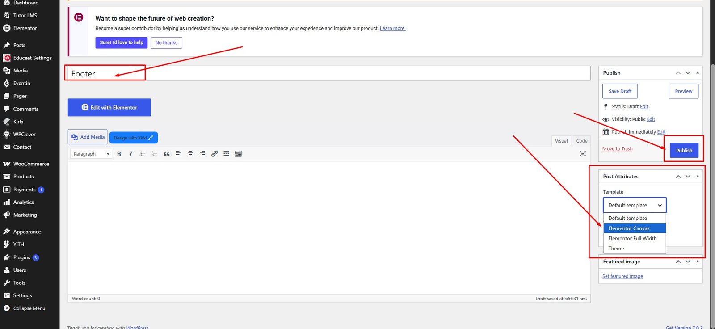The height and width of the screenshot is (329, 715).
Task: Preview the draft post
Action: pyautogui.click(x=683, y=91)
